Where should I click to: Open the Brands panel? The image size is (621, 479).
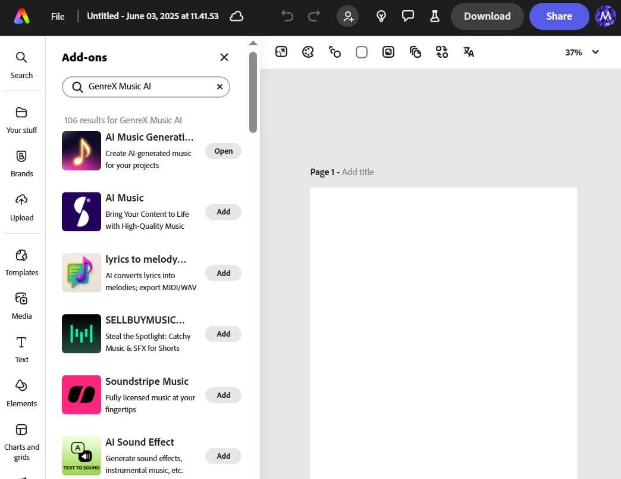[x=22, y=164]
